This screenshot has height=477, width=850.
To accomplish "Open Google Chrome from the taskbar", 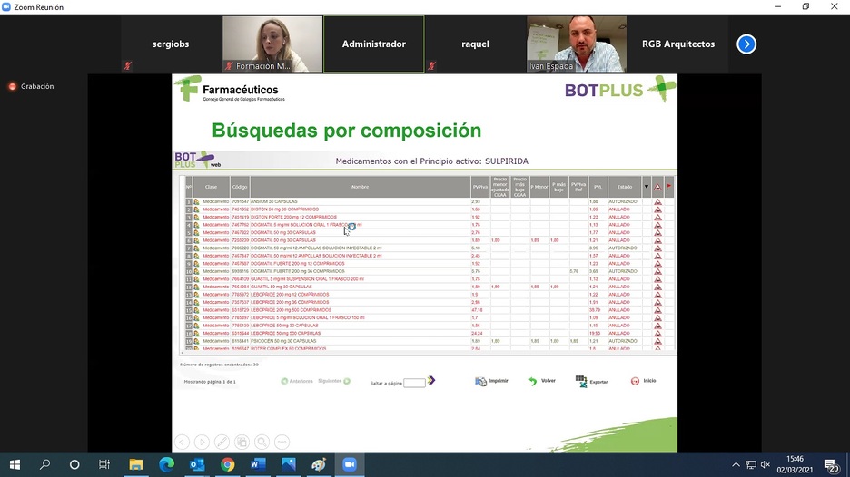I will 227,464.
